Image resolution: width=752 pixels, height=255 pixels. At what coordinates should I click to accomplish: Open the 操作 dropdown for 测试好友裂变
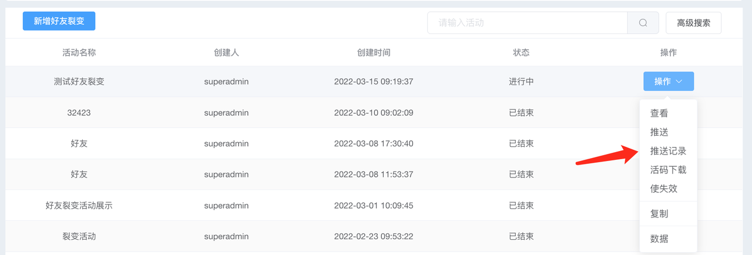pyautogui.click(x=669, y=82)
